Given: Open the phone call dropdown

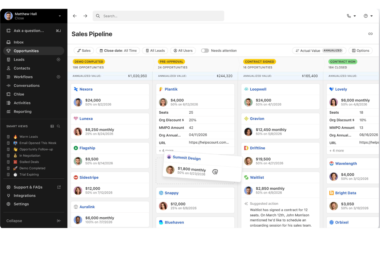Looking at the screenshot, I should pos(351,16).
